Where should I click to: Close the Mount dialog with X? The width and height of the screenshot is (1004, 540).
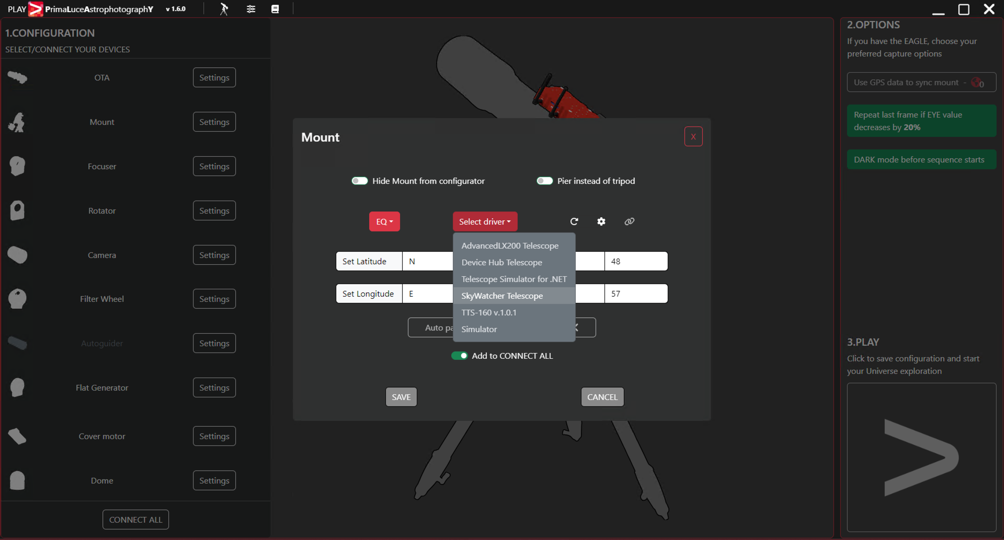693,137
